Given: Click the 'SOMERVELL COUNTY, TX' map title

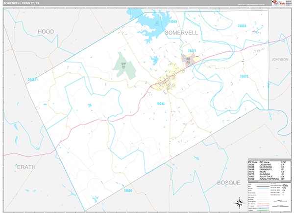Looking at the screenshot, I should pos(22,3).
